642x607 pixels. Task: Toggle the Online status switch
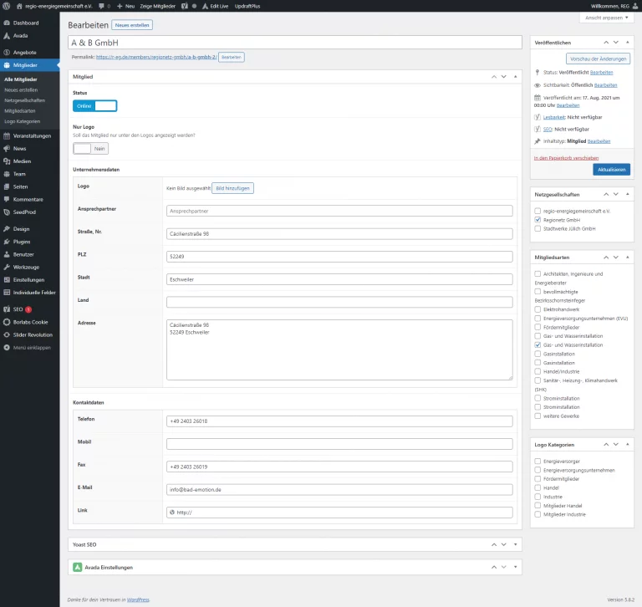95,105
